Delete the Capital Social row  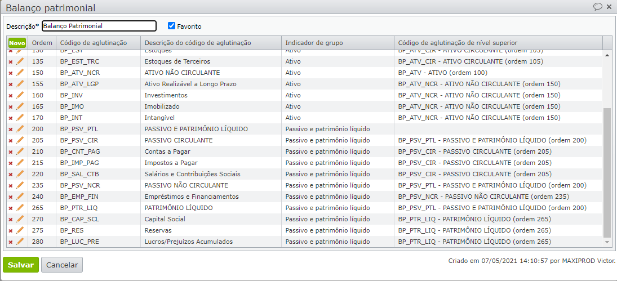click(x=11, y=219)
